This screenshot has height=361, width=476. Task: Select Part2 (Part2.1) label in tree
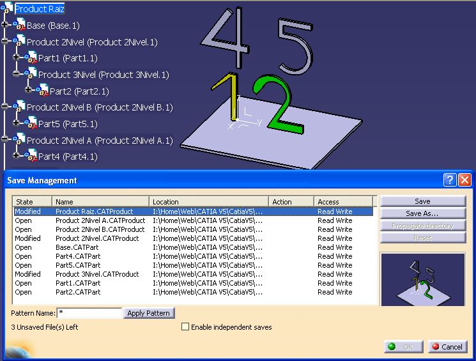[79, 91]
